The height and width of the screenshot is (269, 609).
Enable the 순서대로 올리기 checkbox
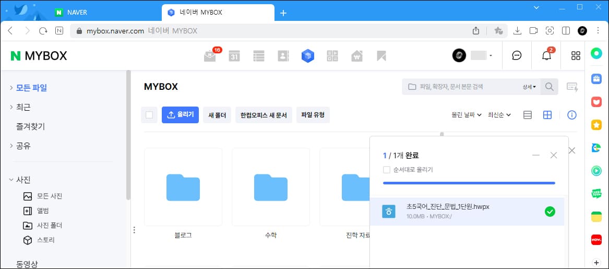[x=387, y=170]
